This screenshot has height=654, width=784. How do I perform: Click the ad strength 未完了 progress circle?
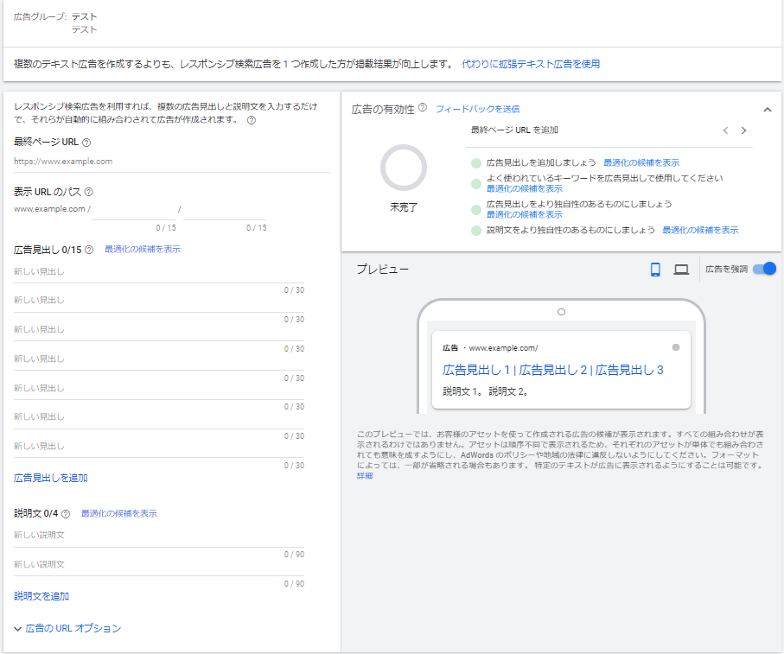coord(404,168)
